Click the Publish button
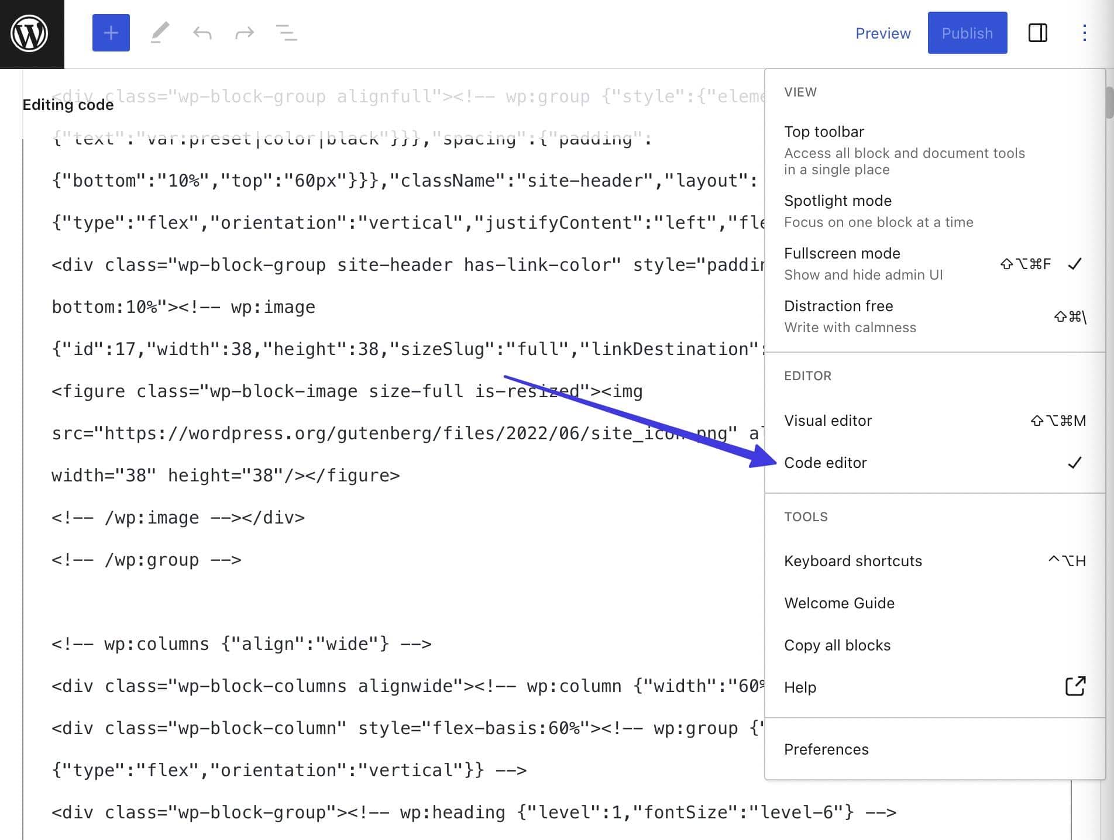Screen dimensions: 1114x840 967,33
